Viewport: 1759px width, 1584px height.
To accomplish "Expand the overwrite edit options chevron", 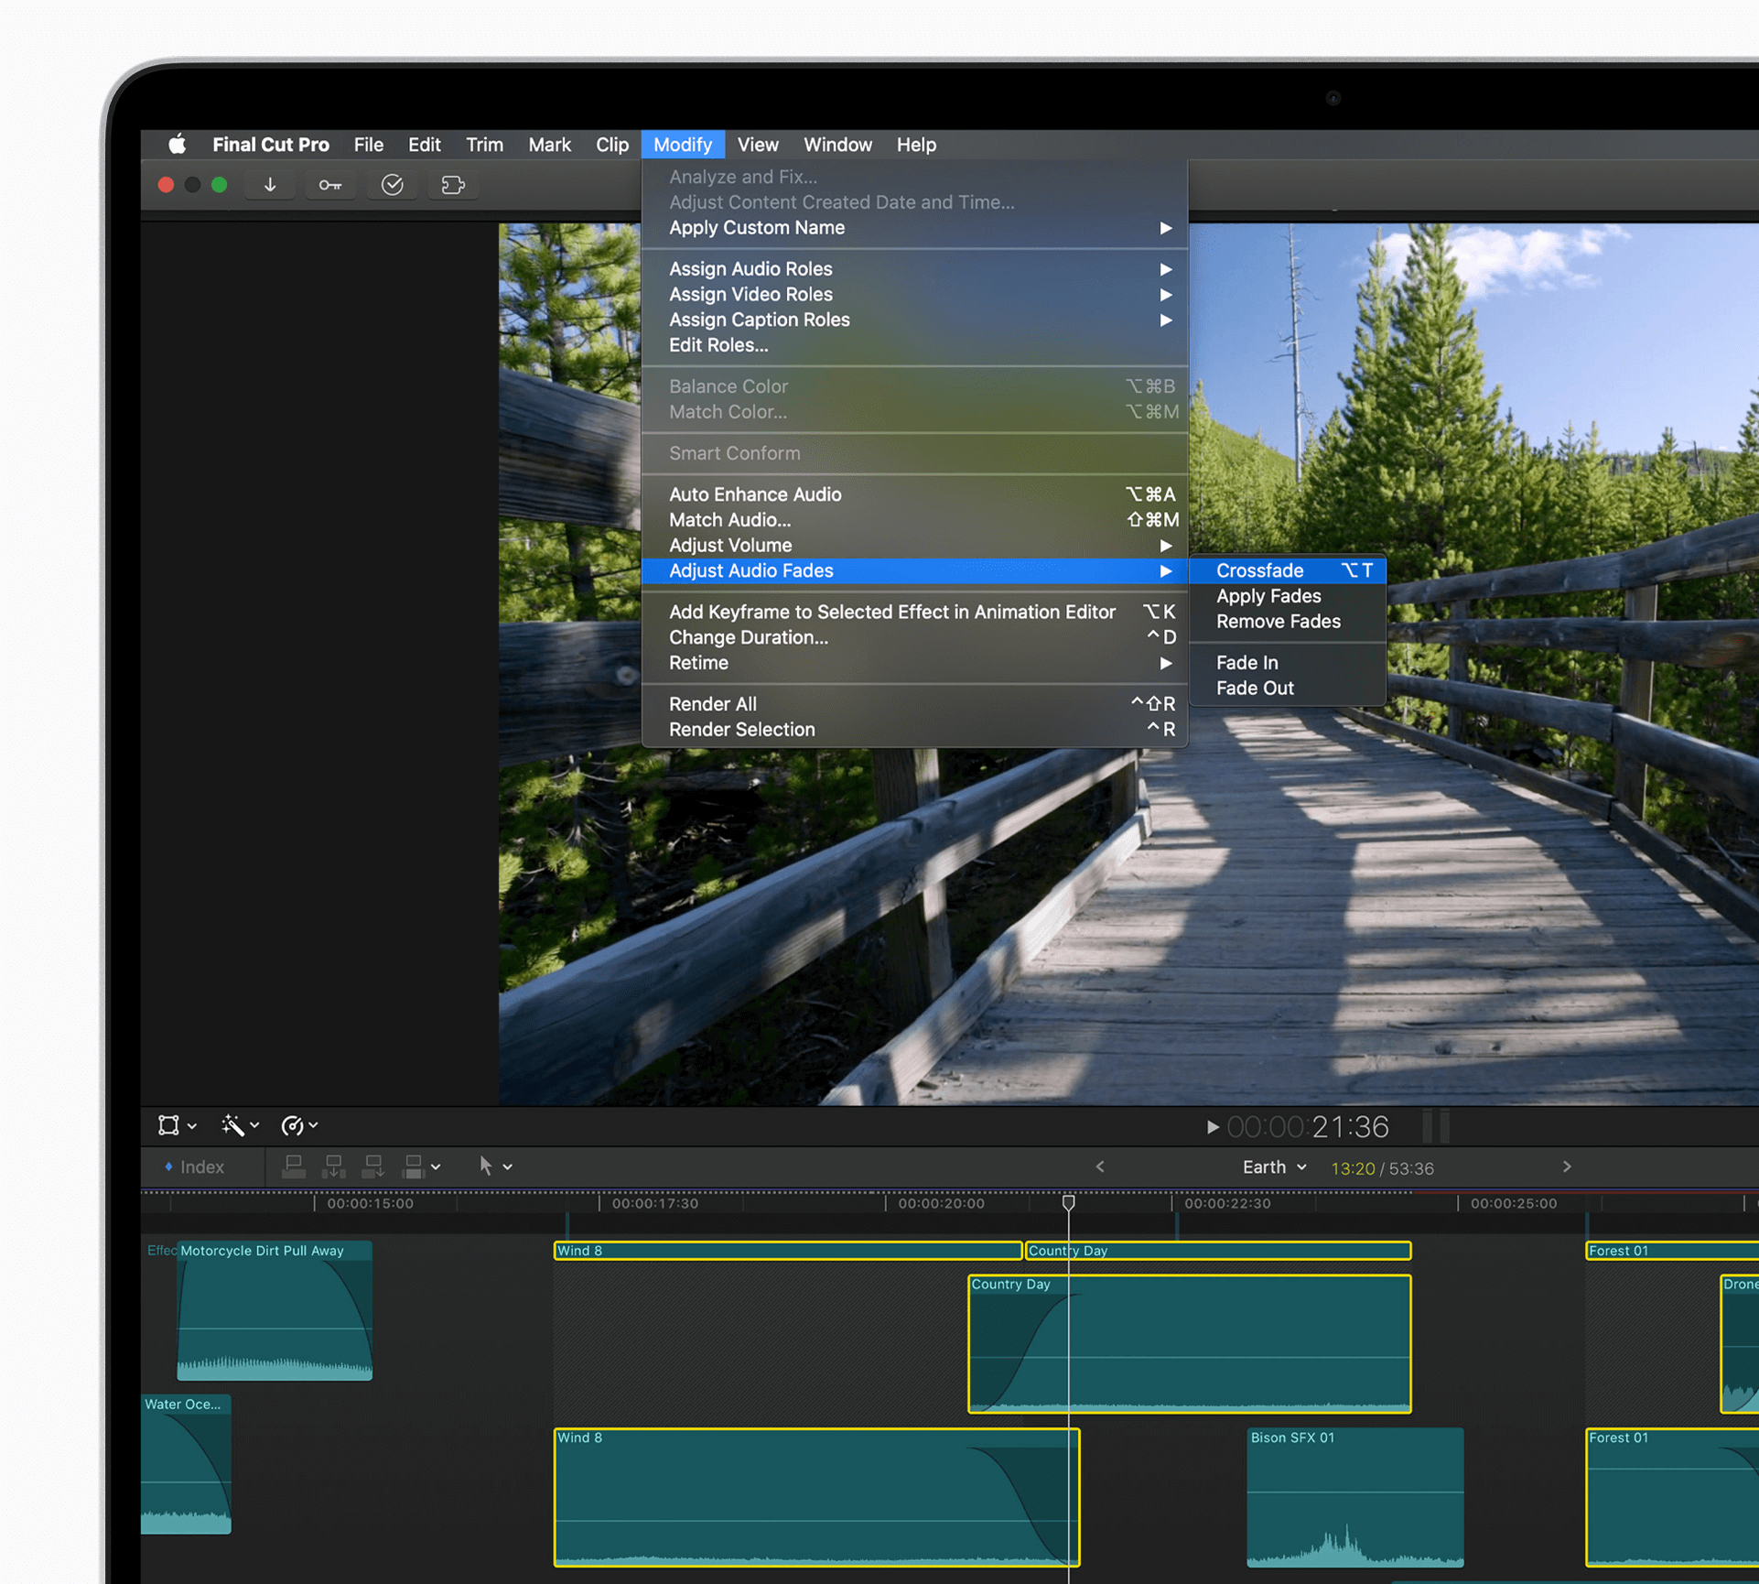I will click(437, 1167).
